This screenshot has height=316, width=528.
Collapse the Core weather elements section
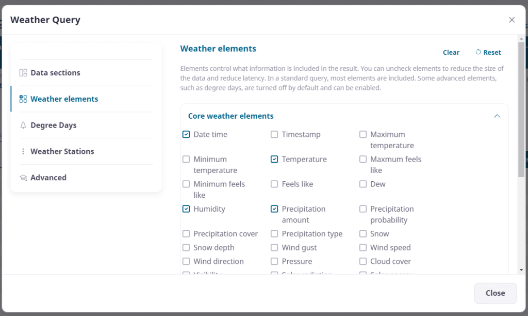[x=497, y=116]
